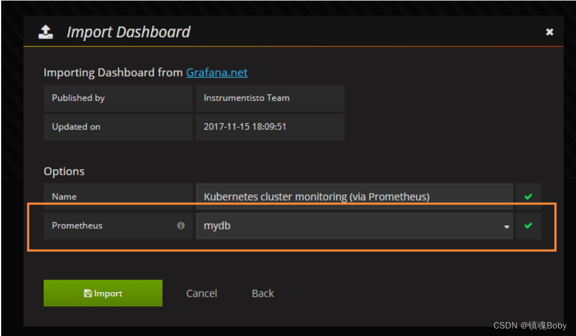Click the green checkmark beside mydb dropdown
The width and height of the screenshot is (576, 336).
(528, 225)
